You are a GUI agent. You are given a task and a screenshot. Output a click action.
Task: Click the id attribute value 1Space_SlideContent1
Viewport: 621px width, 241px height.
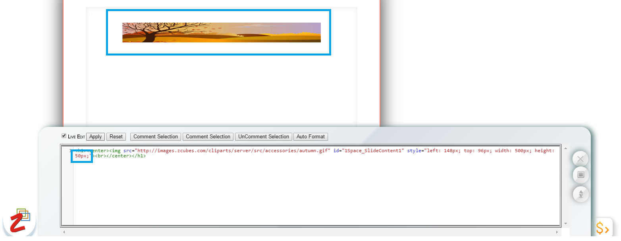(374, 151)
